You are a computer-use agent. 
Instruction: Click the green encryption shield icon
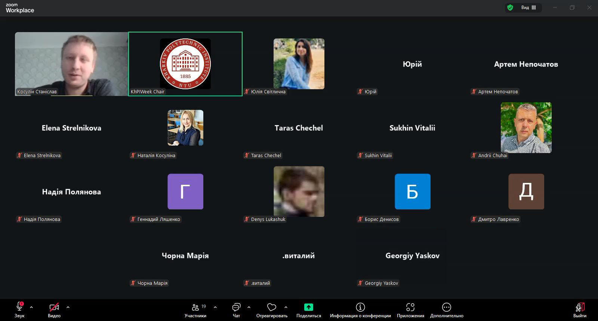click(510, 7)
